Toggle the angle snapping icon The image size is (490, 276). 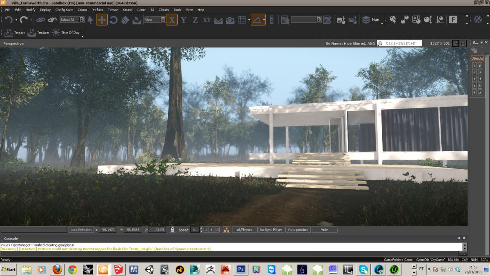tap(258, 19)
